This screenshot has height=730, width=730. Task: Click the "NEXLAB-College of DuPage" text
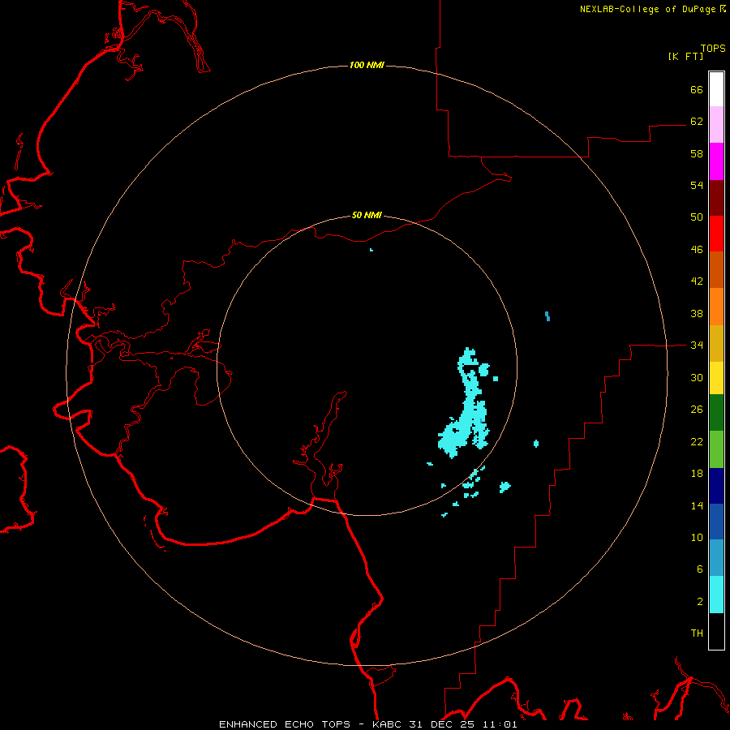pyautogui.click(x=648, y=9)
